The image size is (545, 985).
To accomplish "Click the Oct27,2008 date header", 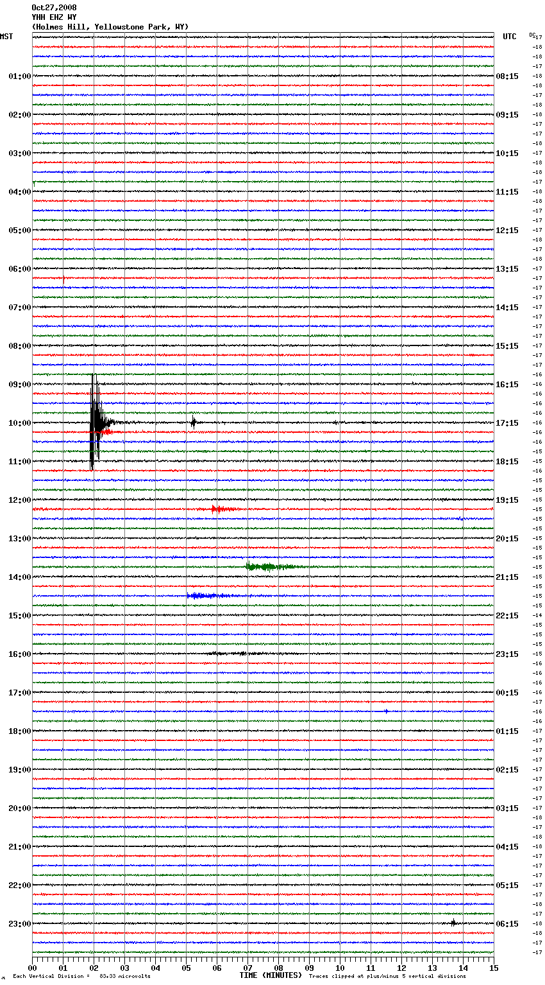I will click(x=54, y=8).
